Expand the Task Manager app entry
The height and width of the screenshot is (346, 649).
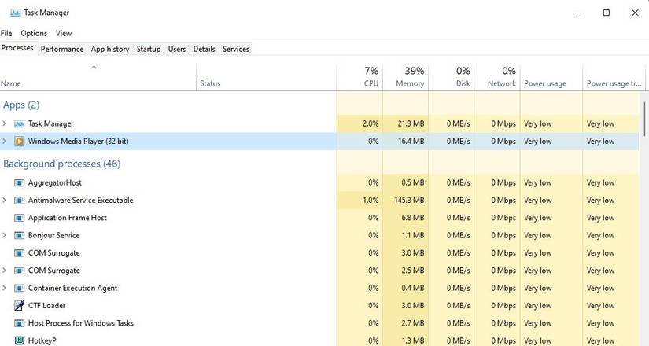tap(5, 123)
